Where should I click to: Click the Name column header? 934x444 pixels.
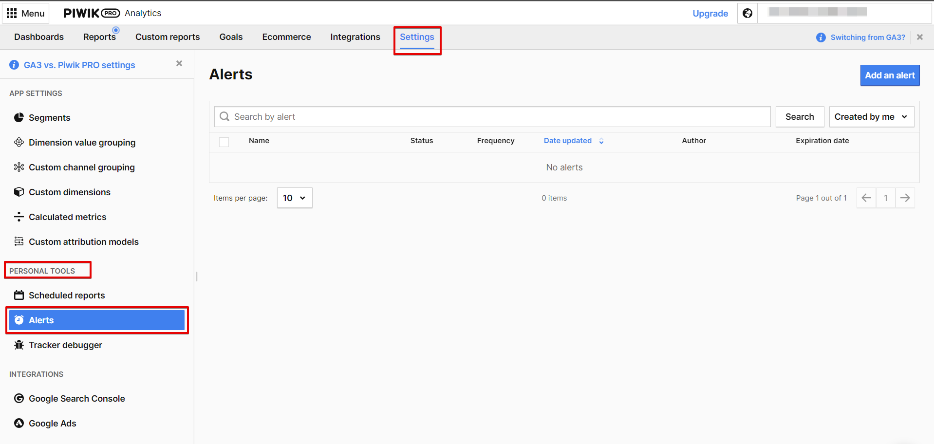pyautogui.click(x=259, y=141)
